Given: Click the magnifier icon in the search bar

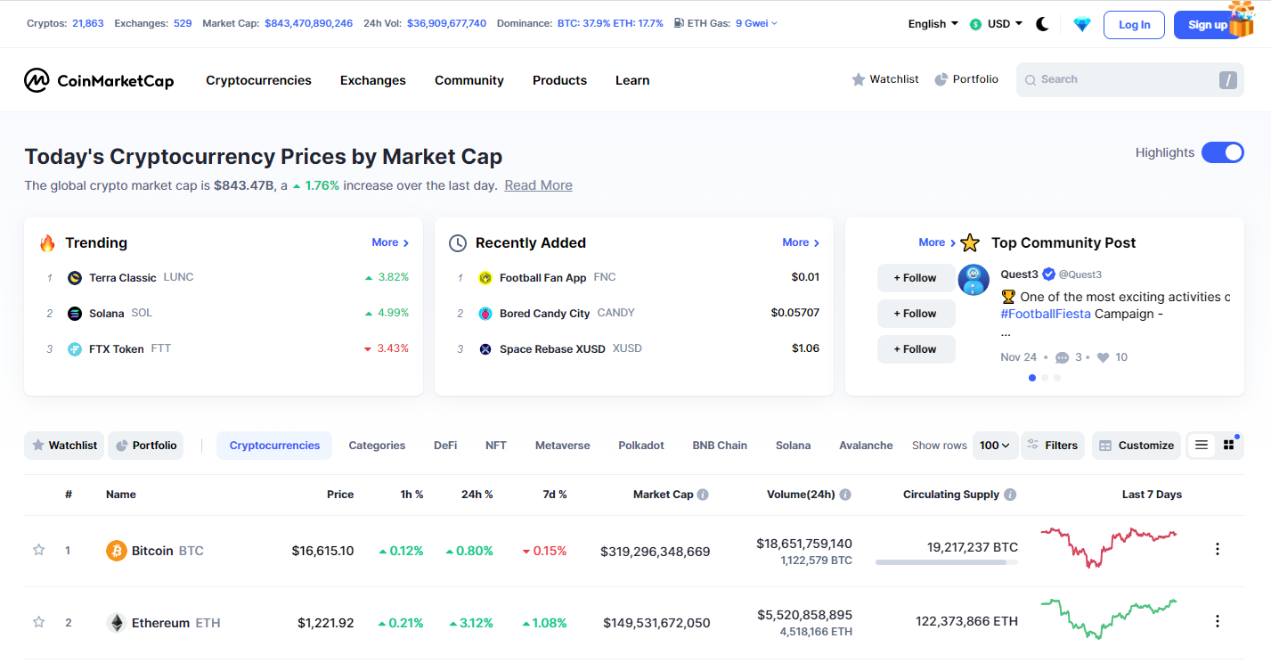Looking at the screenshot, I should (x=1031, y=80).
